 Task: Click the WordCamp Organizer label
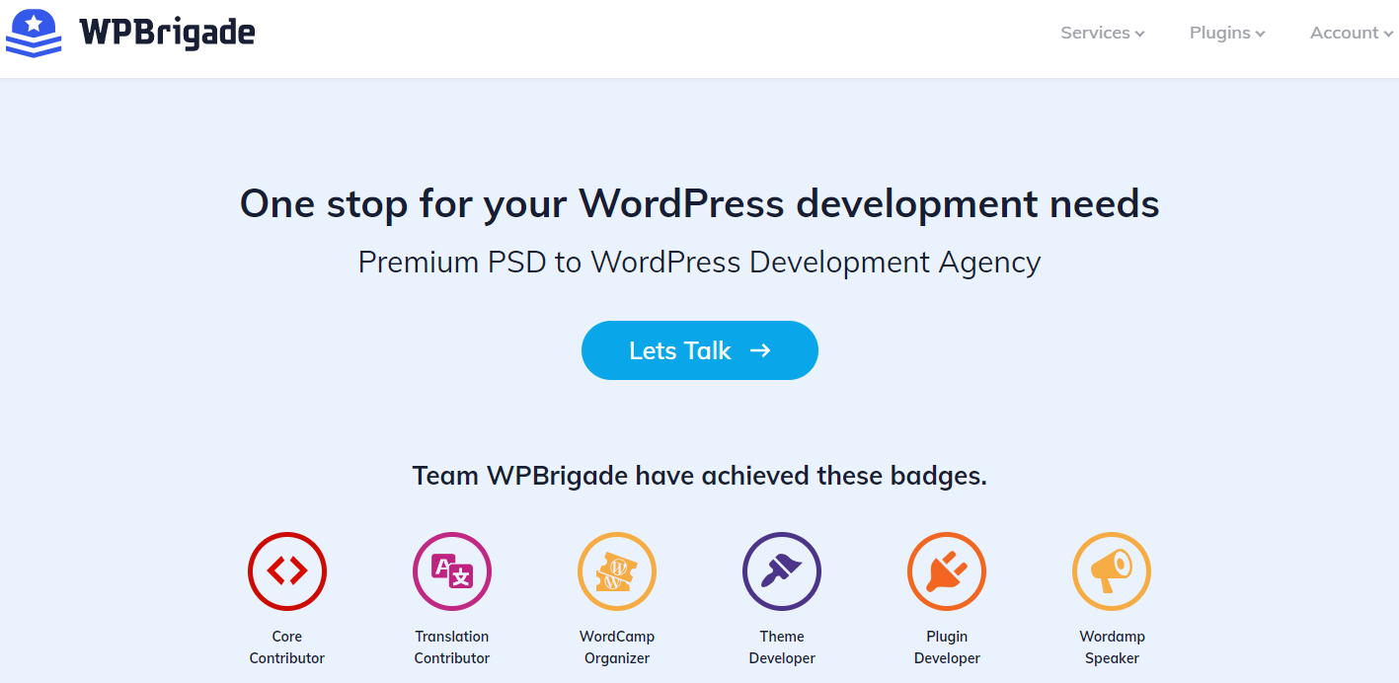coord(617,647)
